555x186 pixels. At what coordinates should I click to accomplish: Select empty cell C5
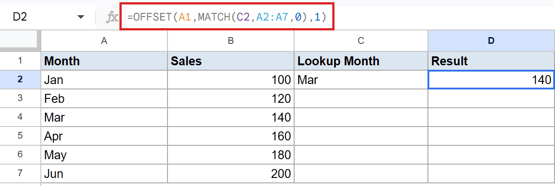pyautogui.click(x=361, y=136)
